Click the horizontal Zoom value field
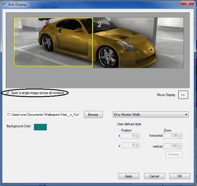The width and height of the screenshot is (197, 186). (171, 136)
